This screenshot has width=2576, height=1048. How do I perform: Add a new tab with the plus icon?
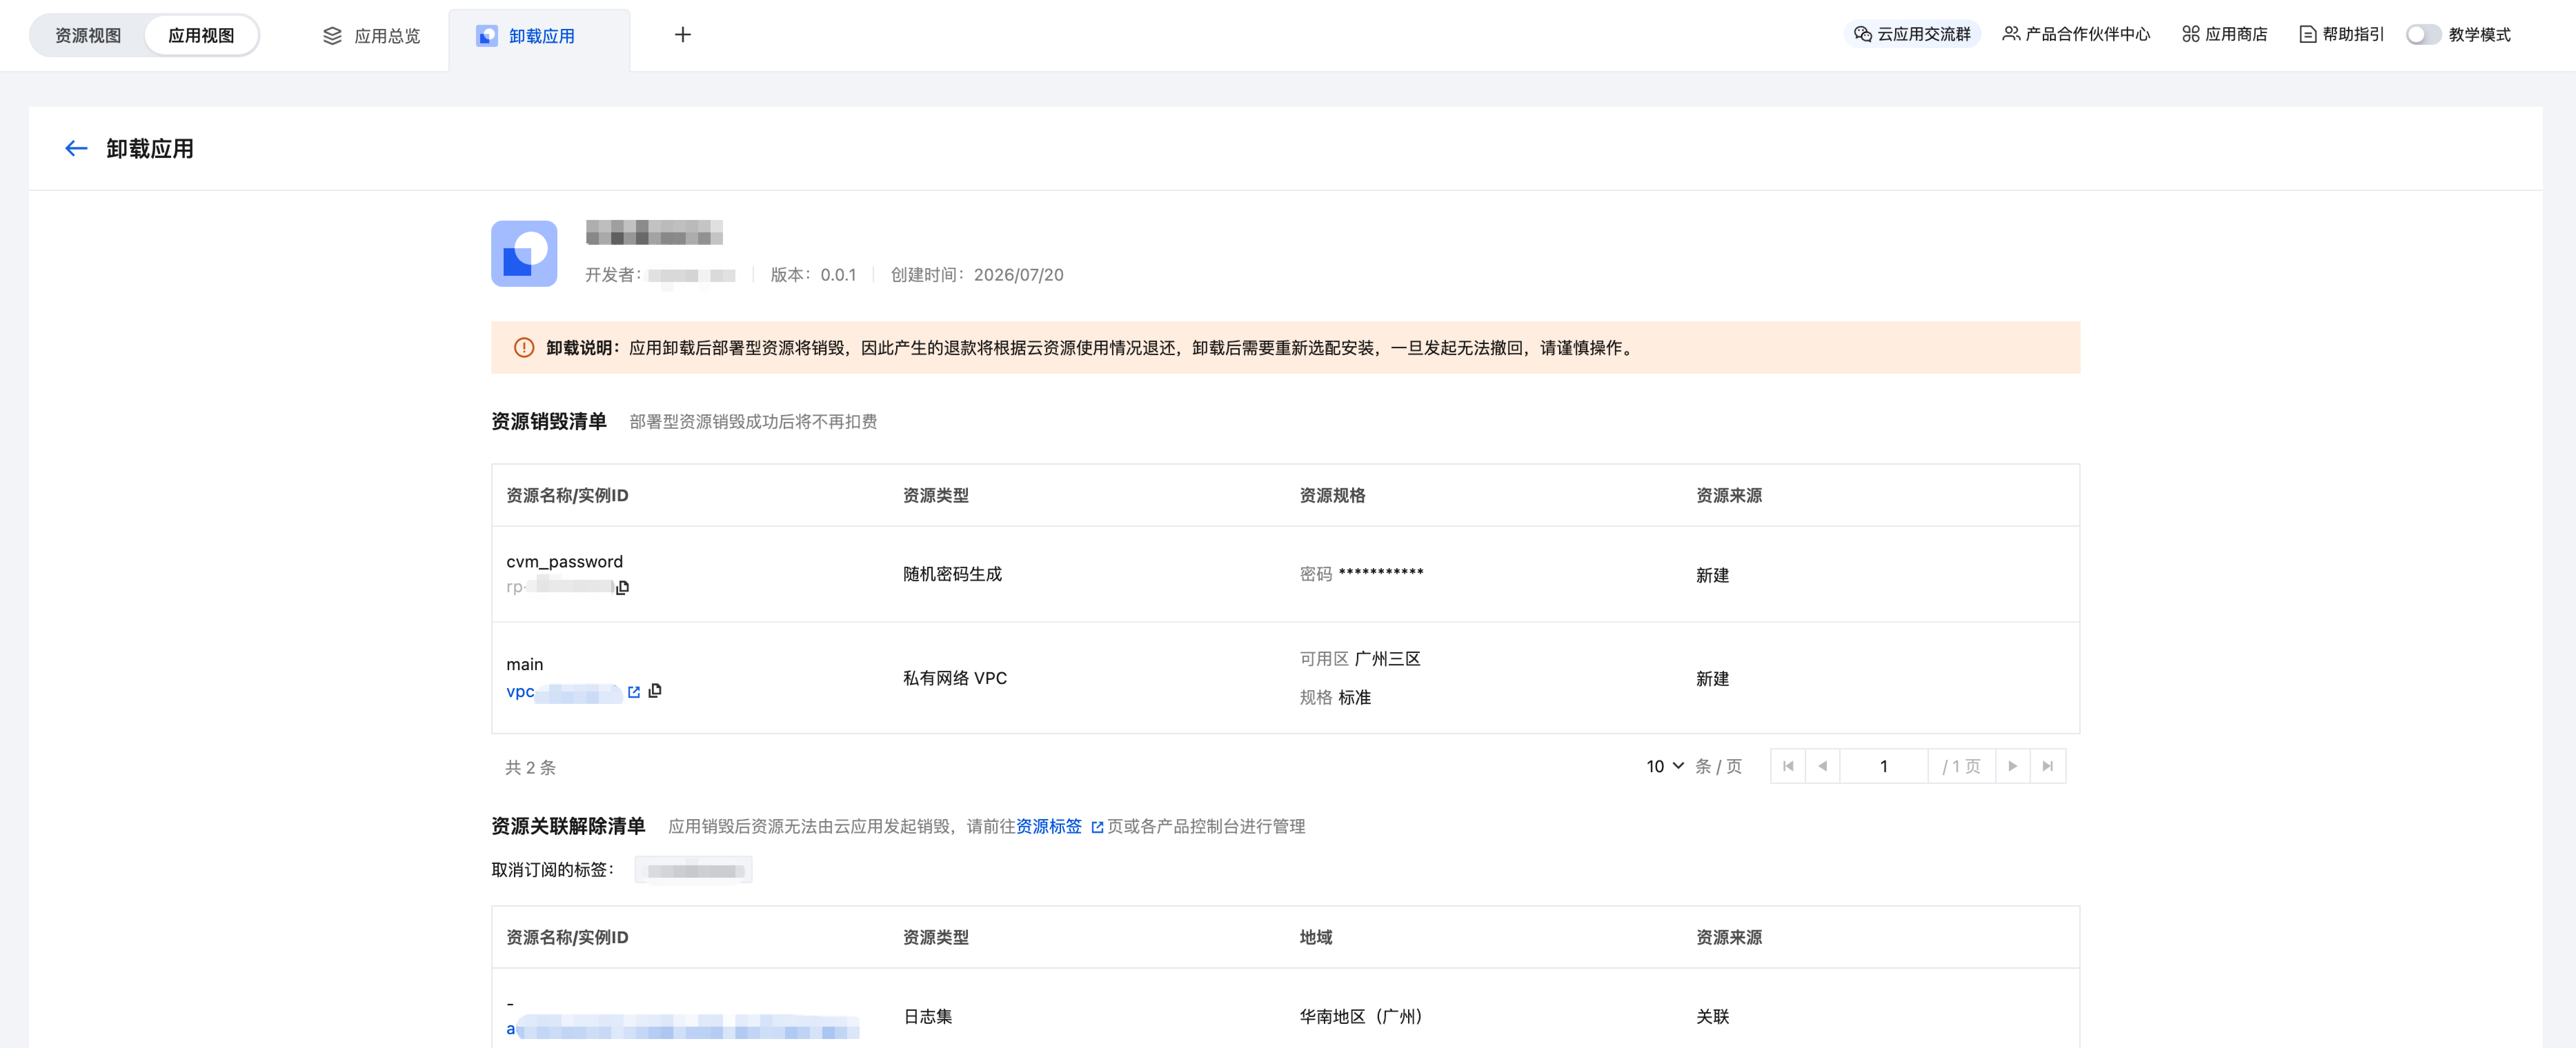(683, 35)
